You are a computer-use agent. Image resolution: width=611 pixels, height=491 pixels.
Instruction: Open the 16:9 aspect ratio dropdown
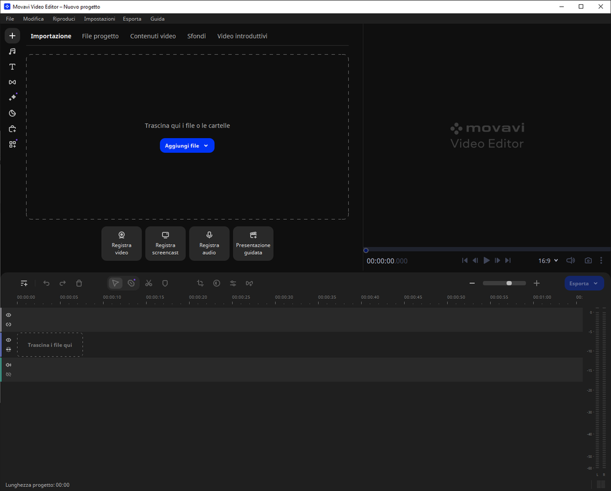click(x=548, y=260)
